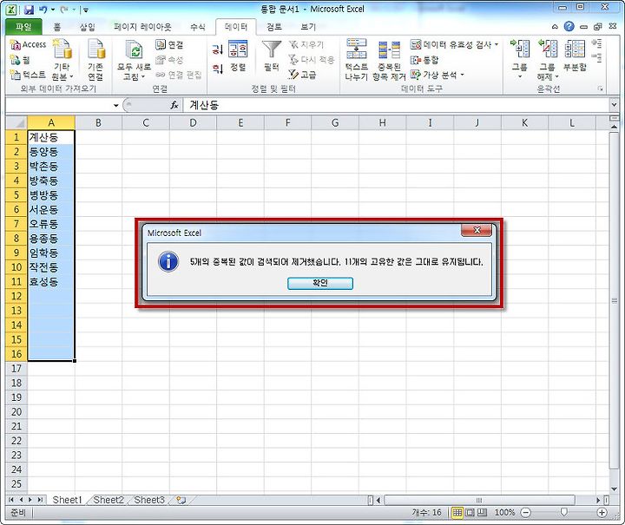Go to last sheet navigation arrow

click(40, 500)
